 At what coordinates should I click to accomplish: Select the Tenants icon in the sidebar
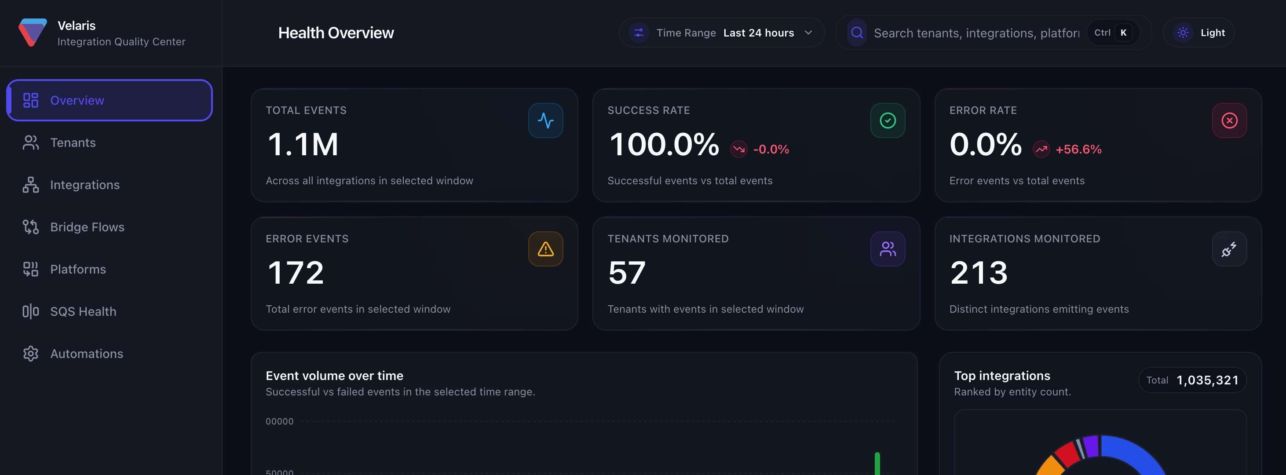click(x=30, y=142)
